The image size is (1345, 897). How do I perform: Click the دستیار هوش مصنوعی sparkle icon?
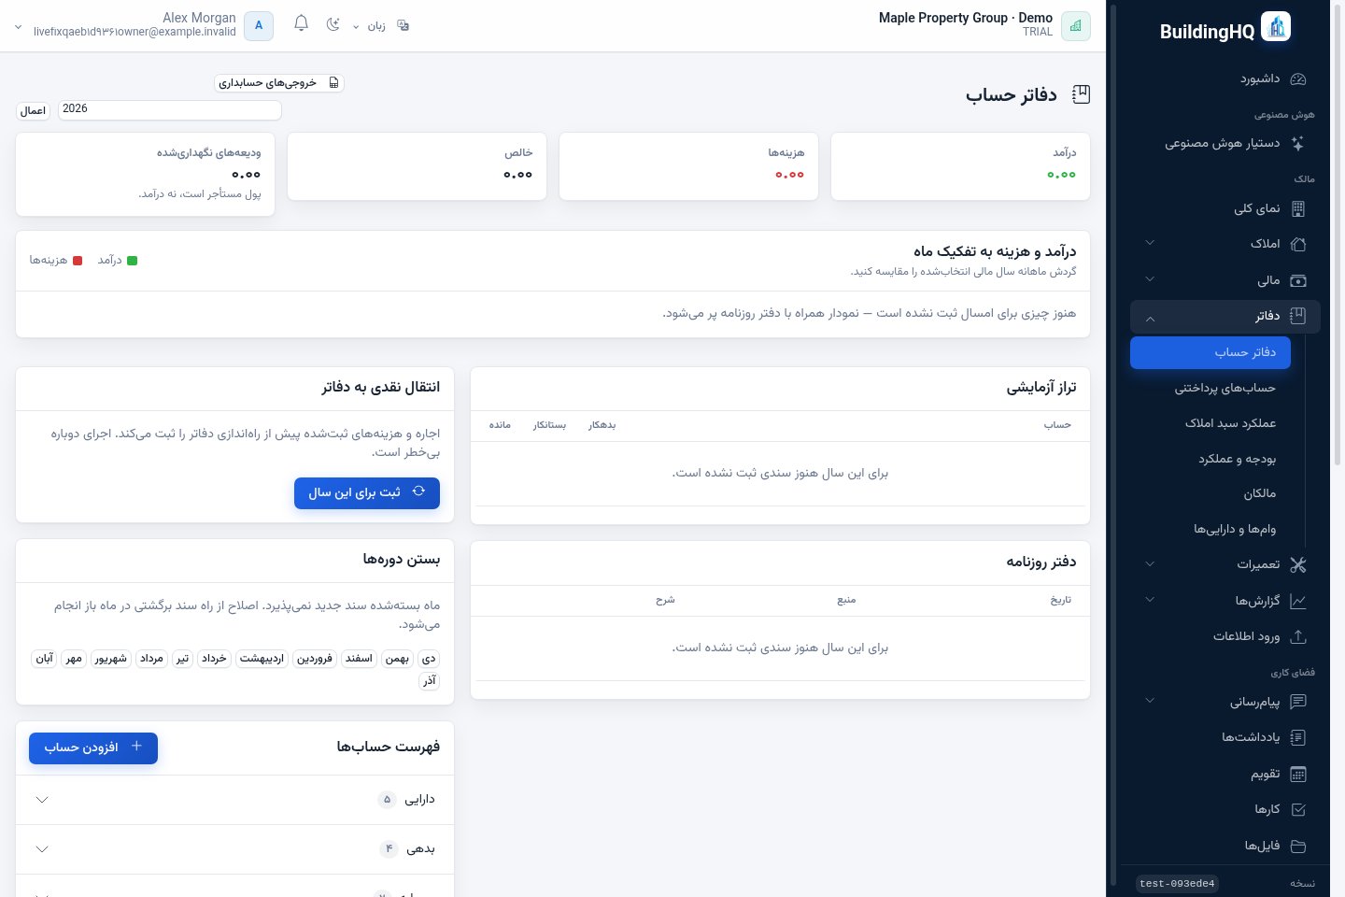pos(1297,143)
